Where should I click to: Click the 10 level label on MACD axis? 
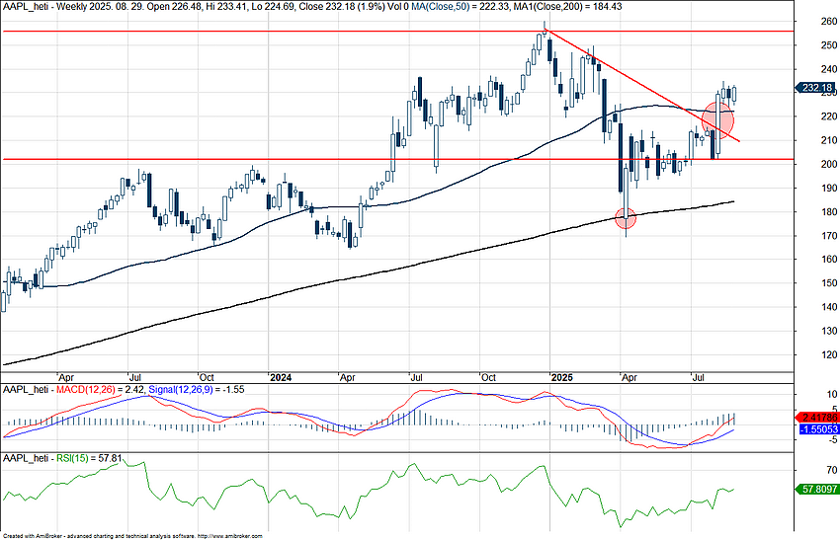831,395
